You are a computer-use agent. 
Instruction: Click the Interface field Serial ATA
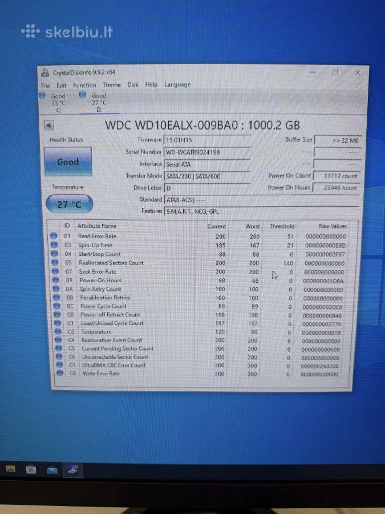[x=207, y=164]
